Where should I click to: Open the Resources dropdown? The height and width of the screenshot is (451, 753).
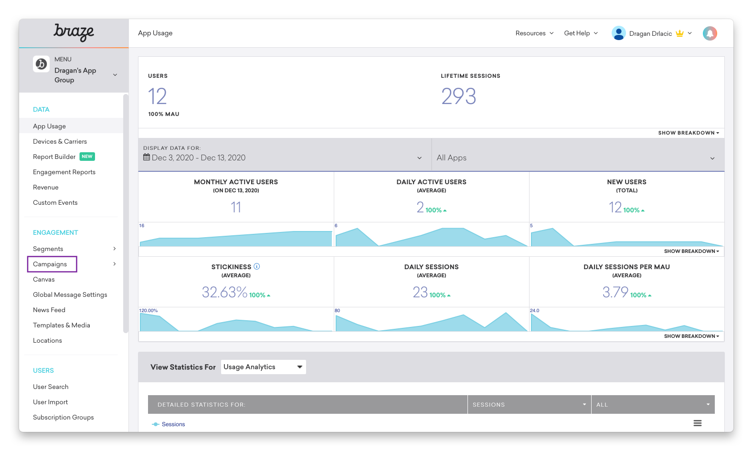(534, 33)
